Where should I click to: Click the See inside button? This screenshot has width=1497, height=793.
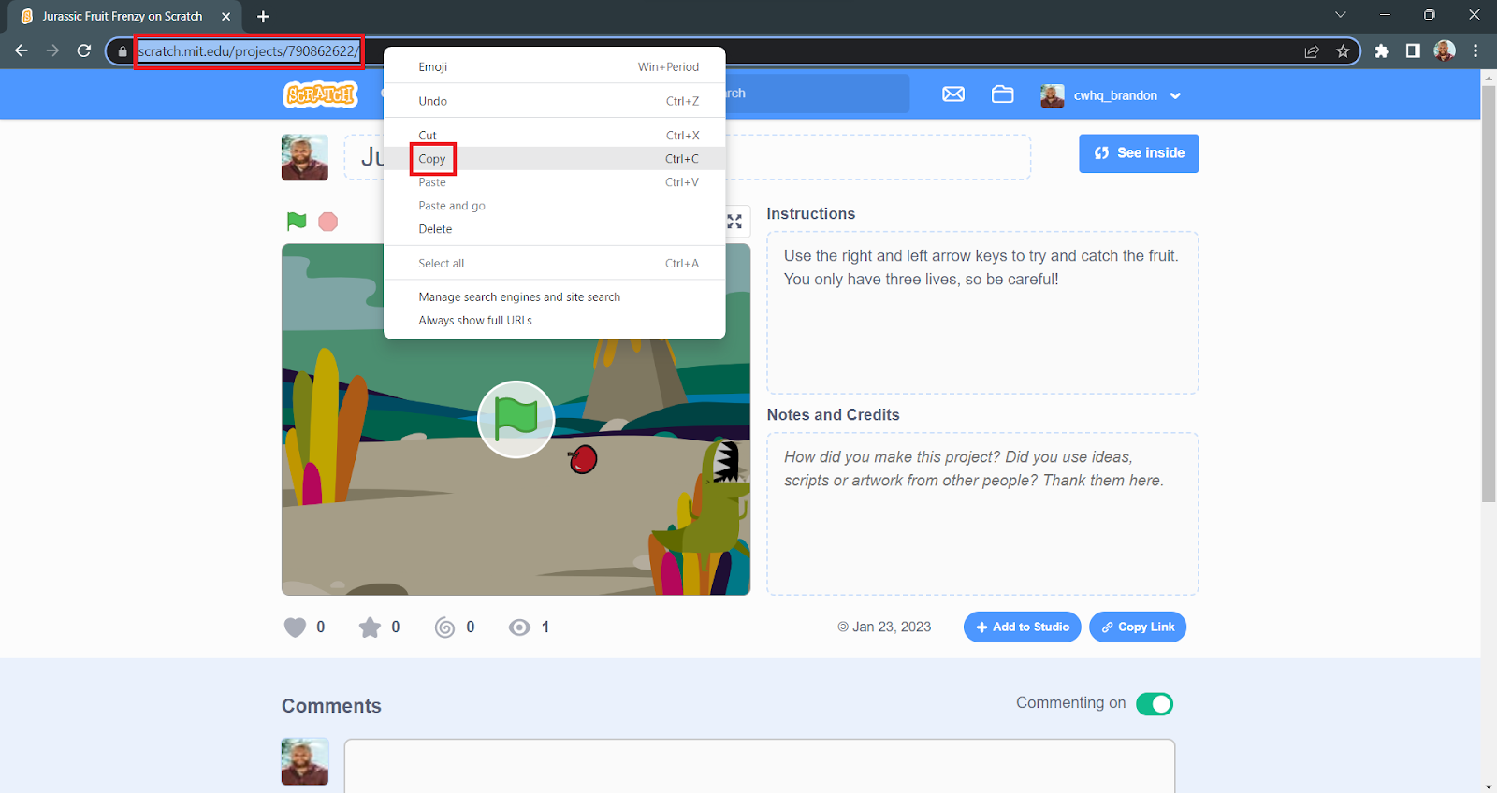pos(1139,153)
